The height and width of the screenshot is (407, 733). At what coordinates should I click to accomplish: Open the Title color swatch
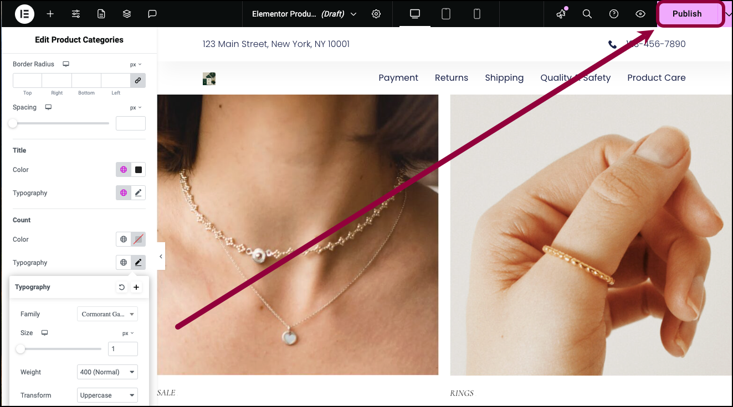pyautogui.click(x=139, y=170)
